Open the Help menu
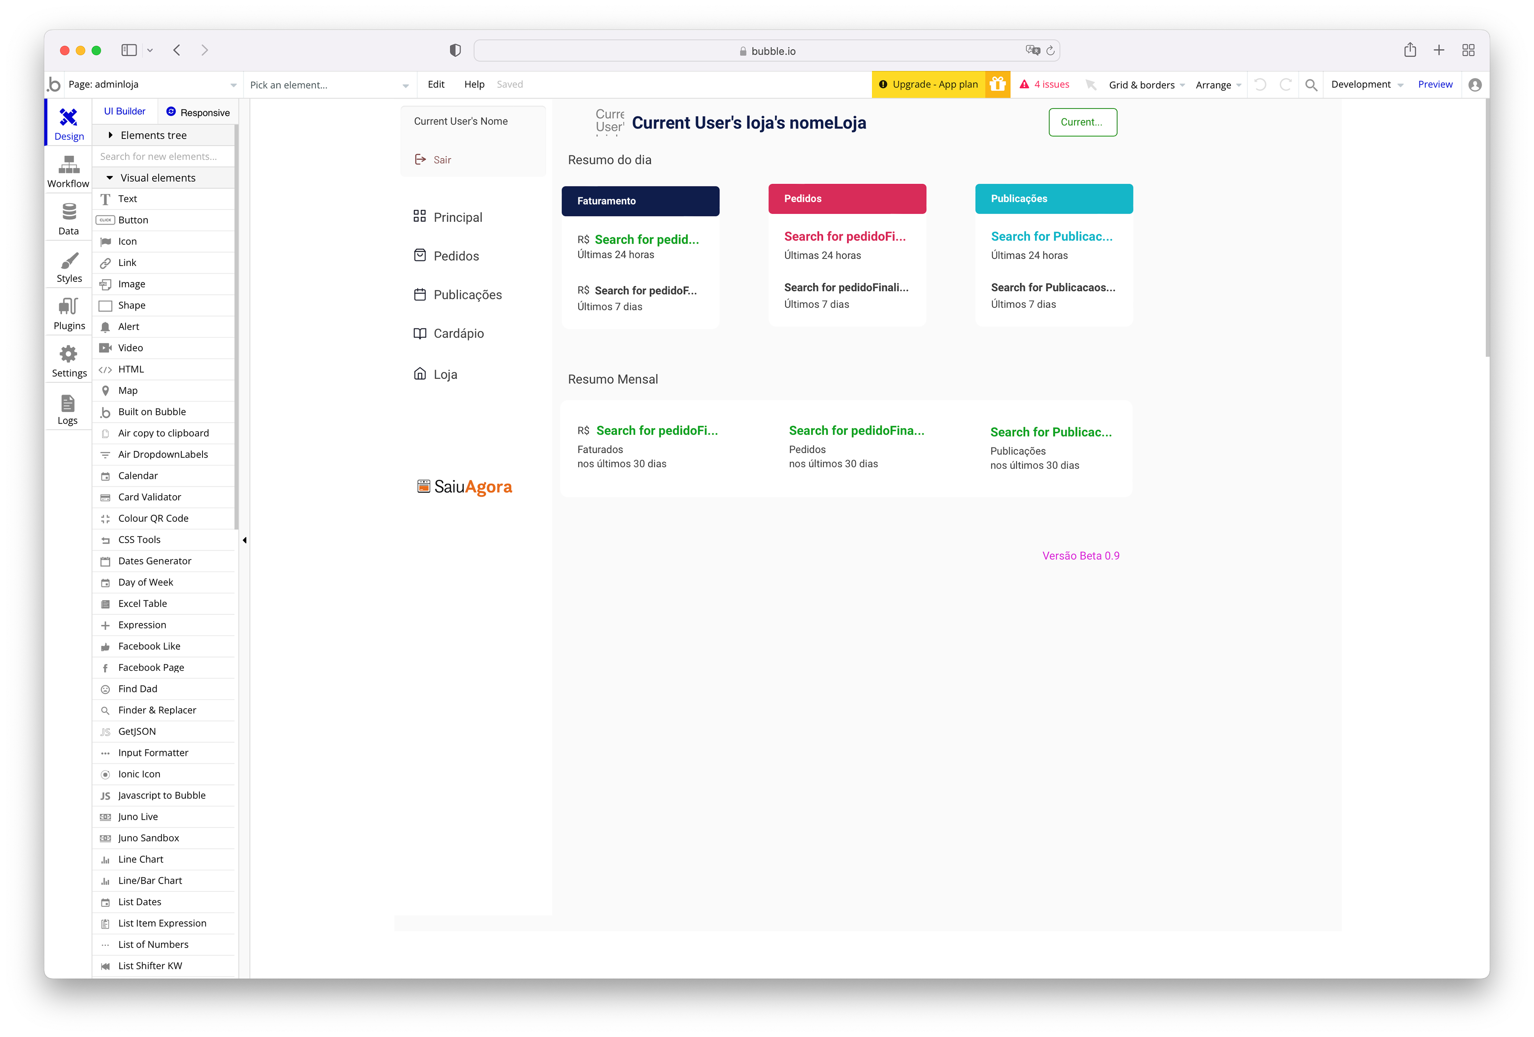Viewport: 1534px width, 1037px height. [x=474, y=84]
